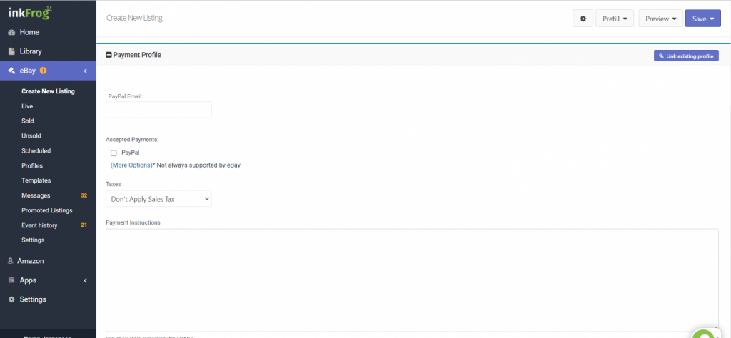Click the Library file icon
The width and height of the screenshot is (731, 338).
click(11, 51)
